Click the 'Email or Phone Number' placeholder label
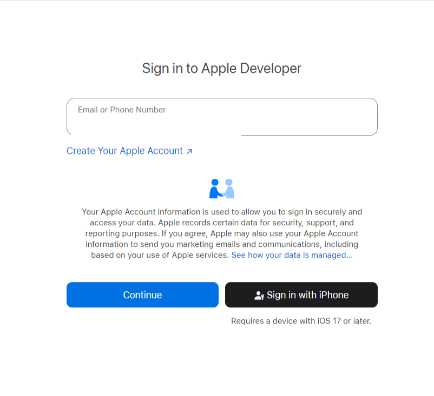Viewport: 434px width, 396px height. tap(122, 110)
